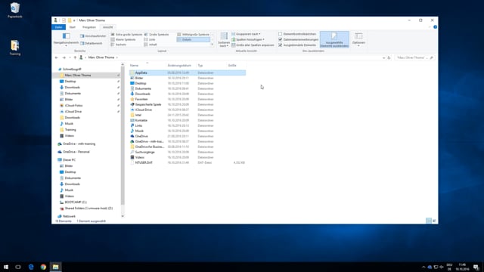Select the Suchvorgänge folder row
Image resolution: width=484 pixels, height=272 pixels.
188,152
